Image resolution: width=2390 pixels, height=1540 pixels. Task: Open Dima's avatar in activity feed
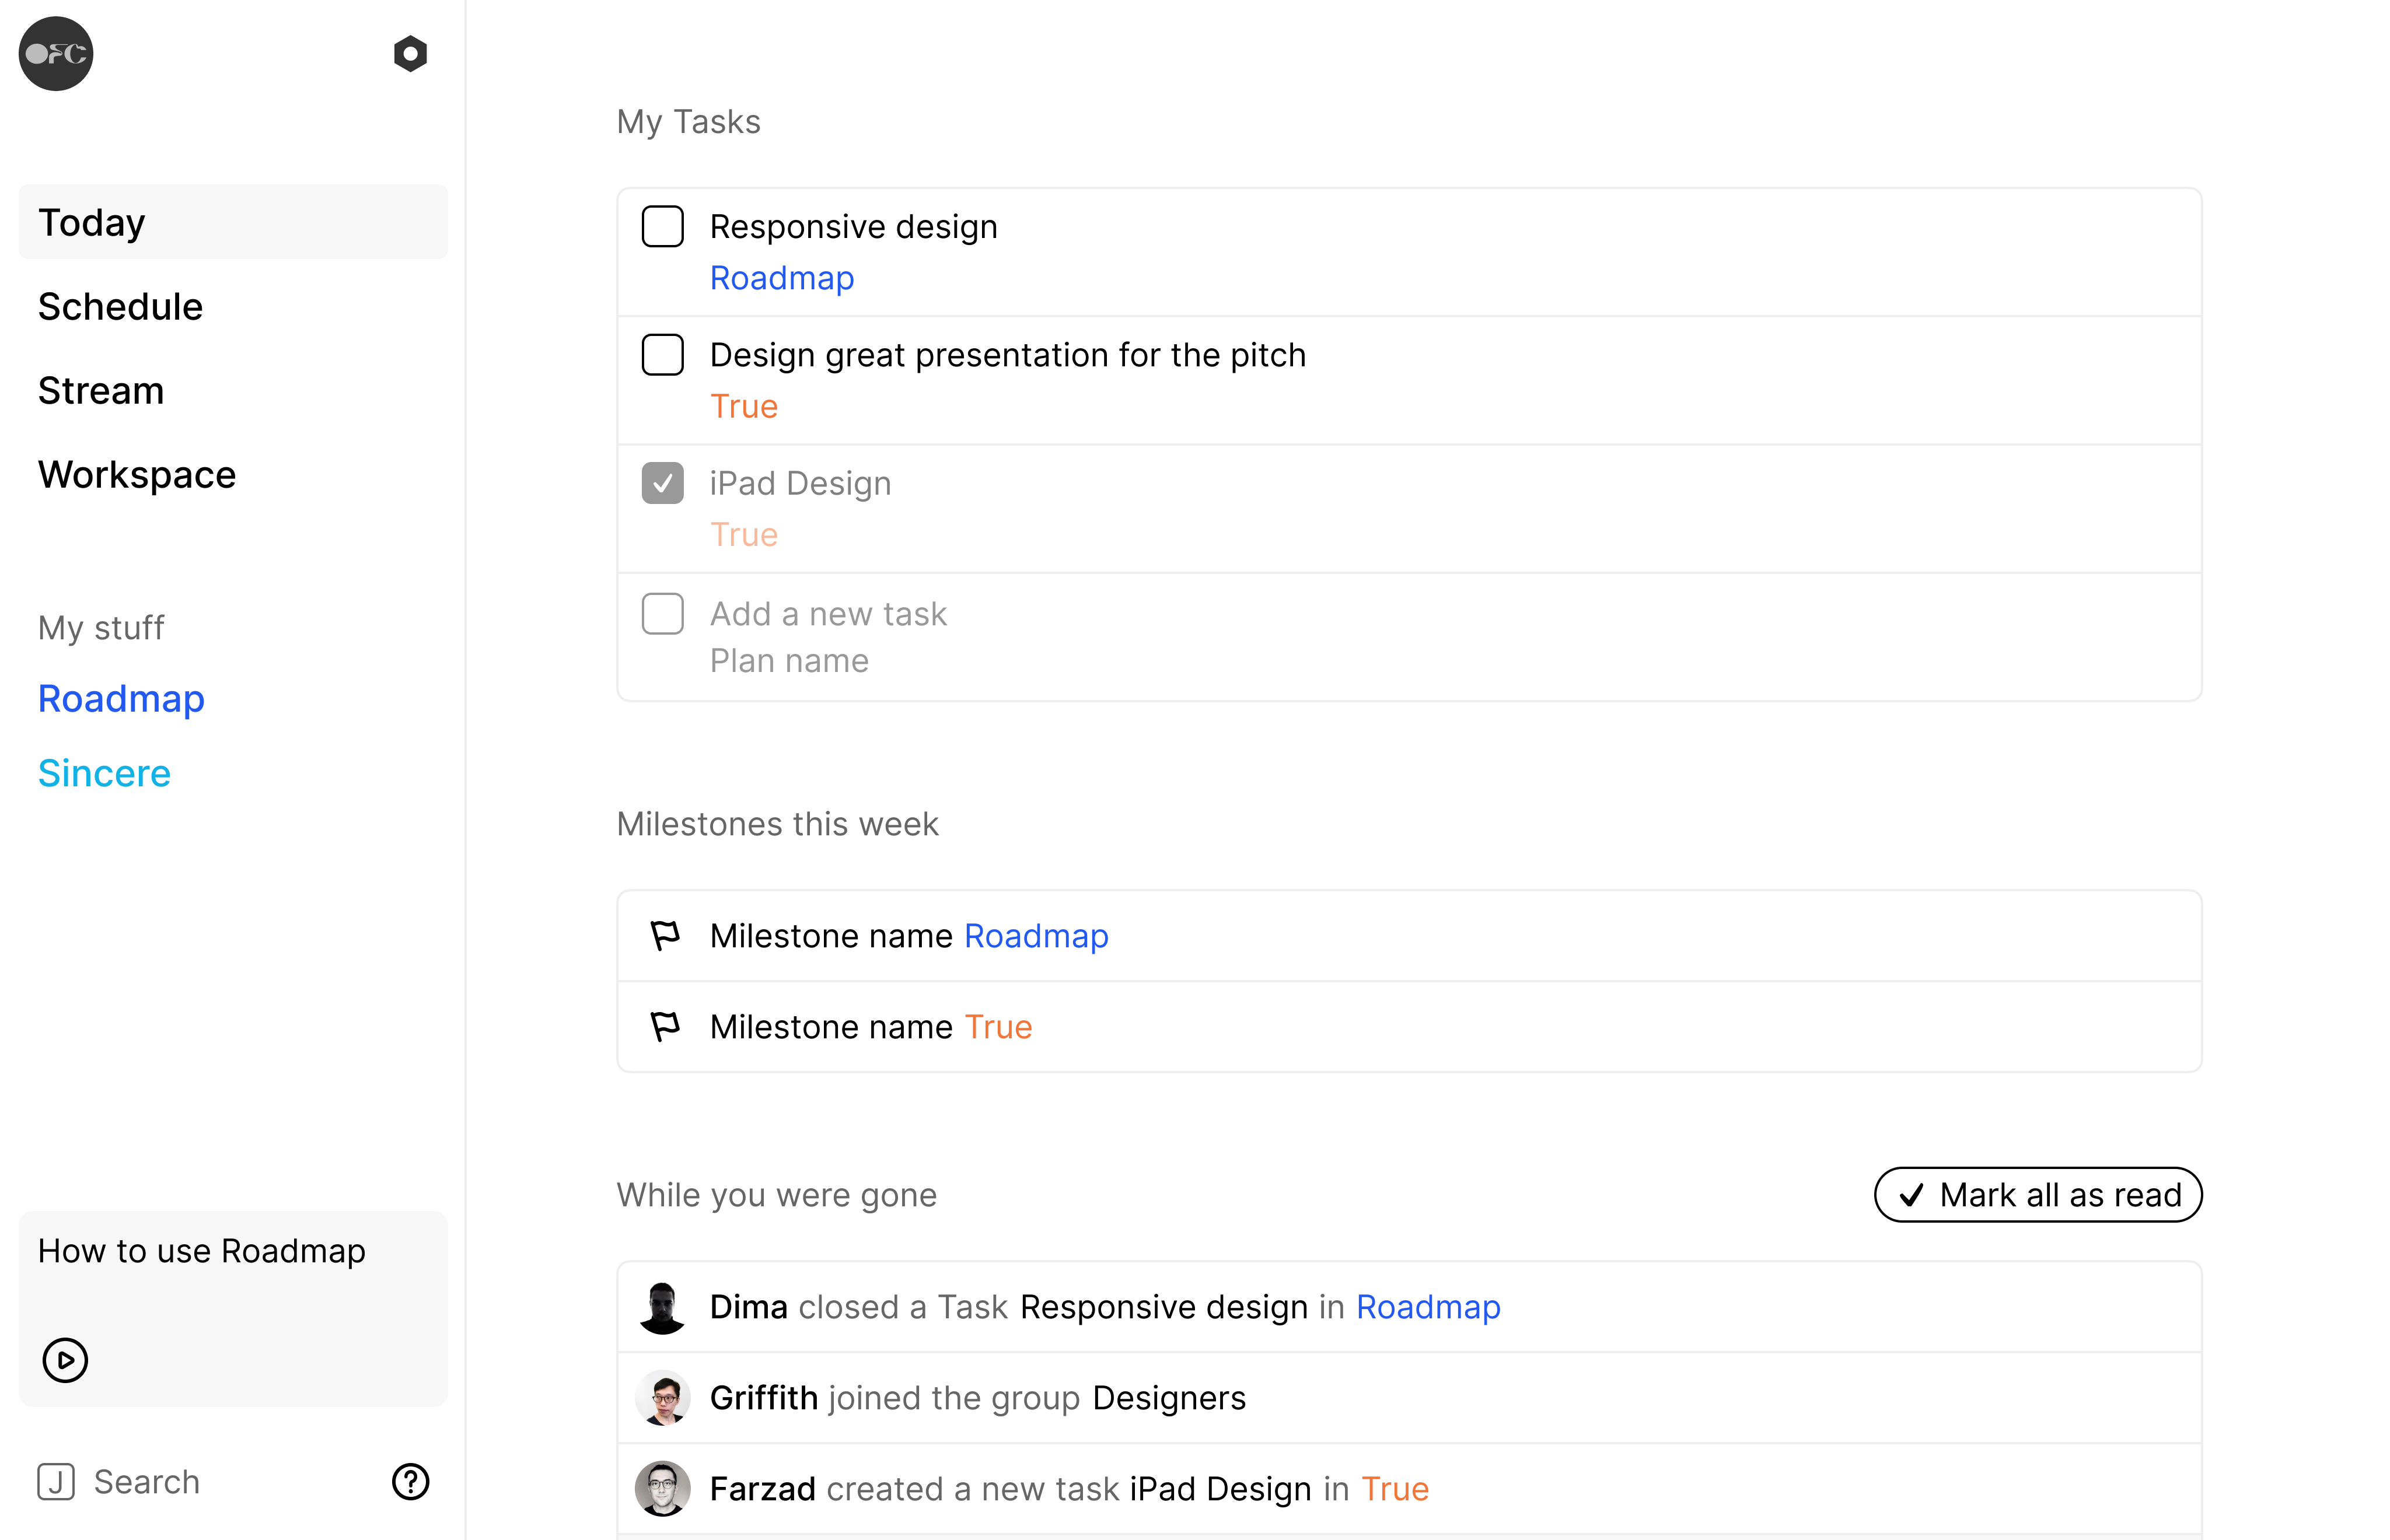click(x=662, y=1308)
